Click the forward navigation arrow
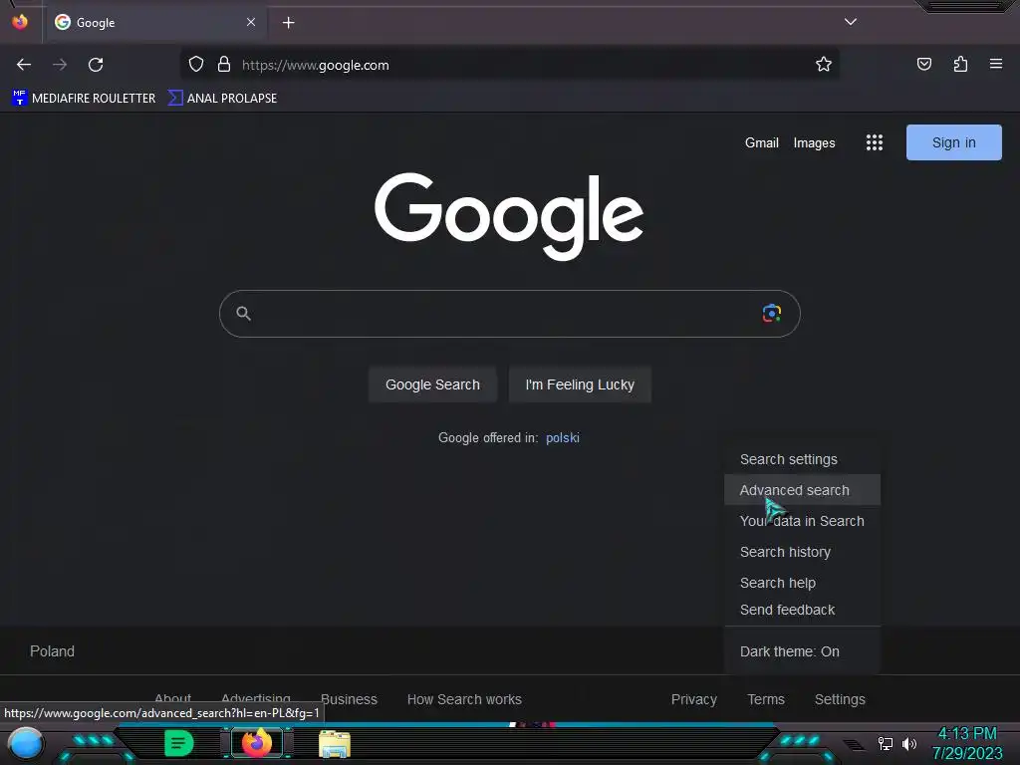This screenshot has height=765, width=1020. [60, 65]
